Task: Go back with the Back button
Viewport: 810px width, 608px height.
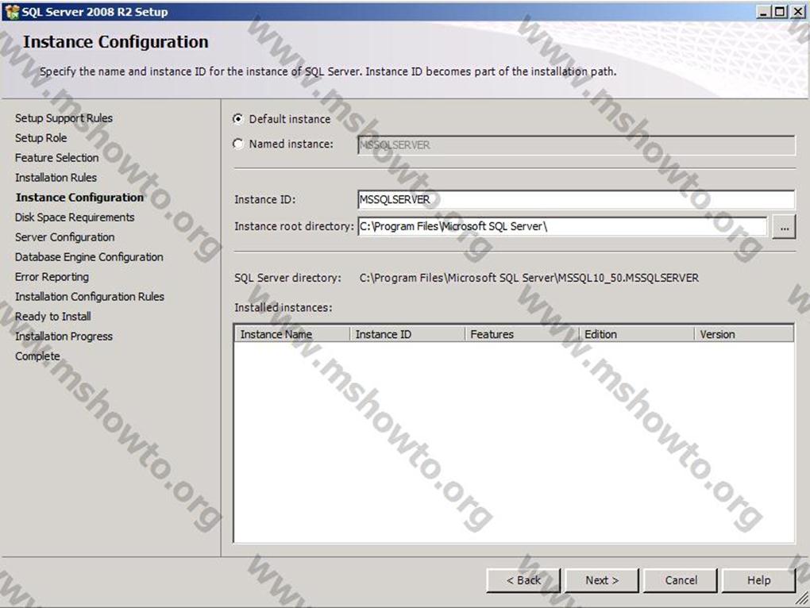Action: tap(523, 580)
